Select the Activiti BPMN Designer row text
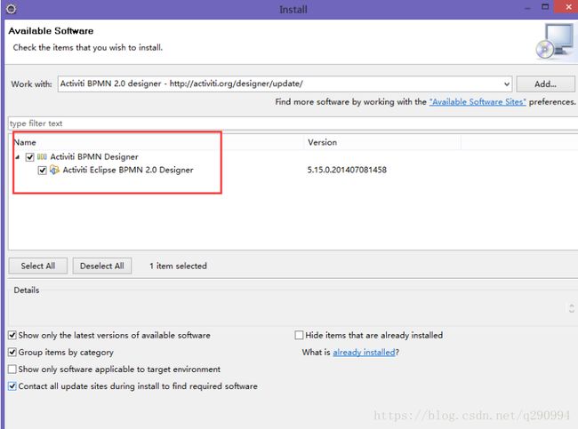Image resolution: width=578 pixels, height=429 pixels. coord(94,157)
